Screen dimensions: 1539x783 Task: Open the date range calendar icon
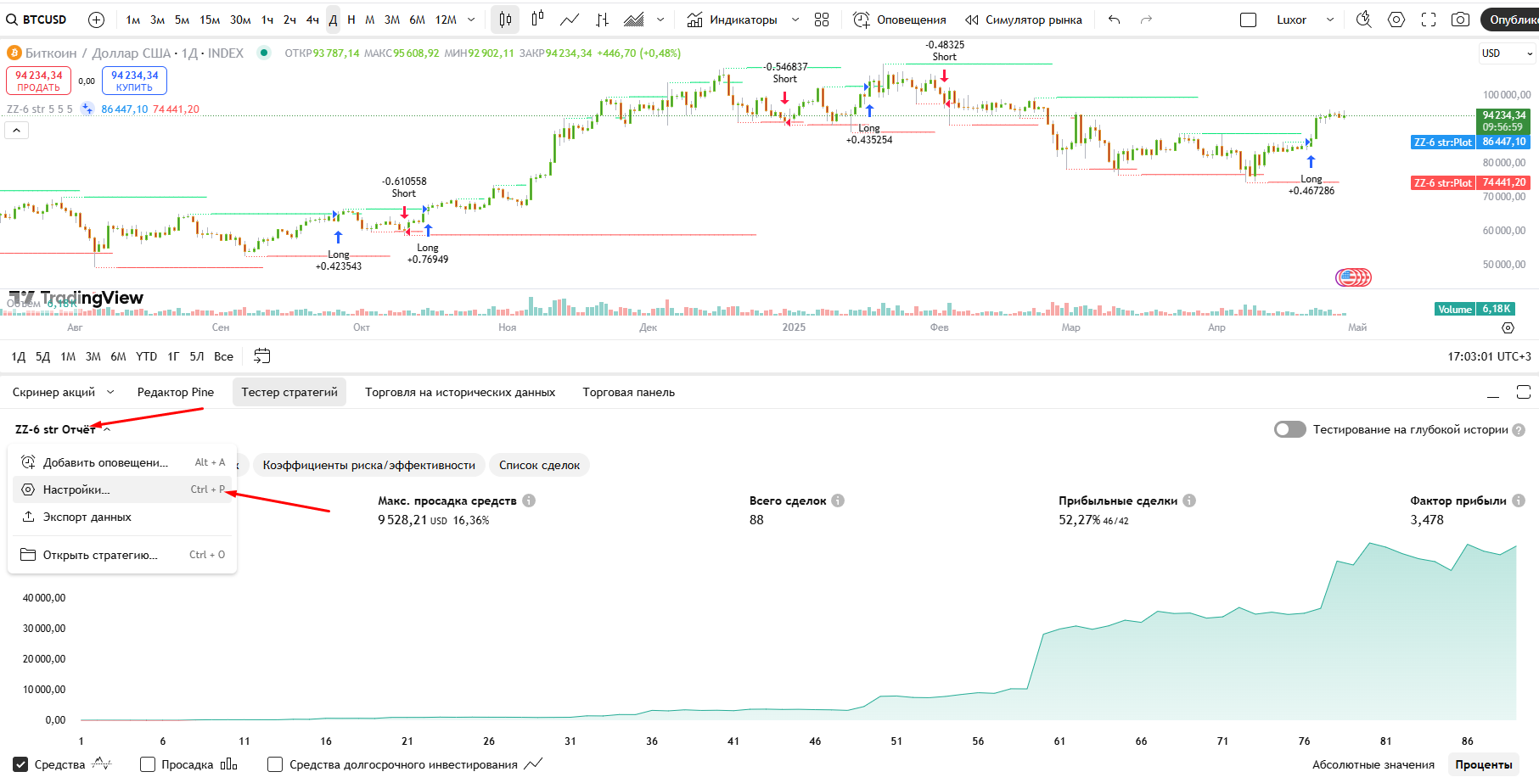click(x=262, y=356)
